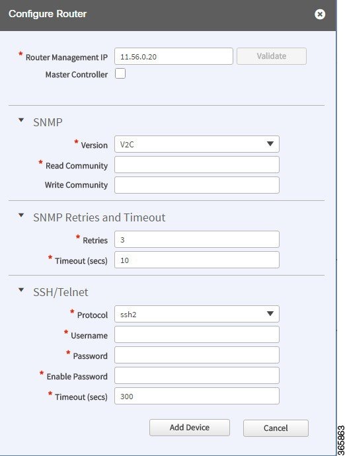Image resolution: width=345 pixels, height=456 pixels.
Task: Open the SNMP Version dropdown arrow
Action: 270,144
